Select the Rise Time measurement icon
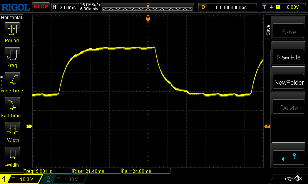 click(x=12, y=80)
